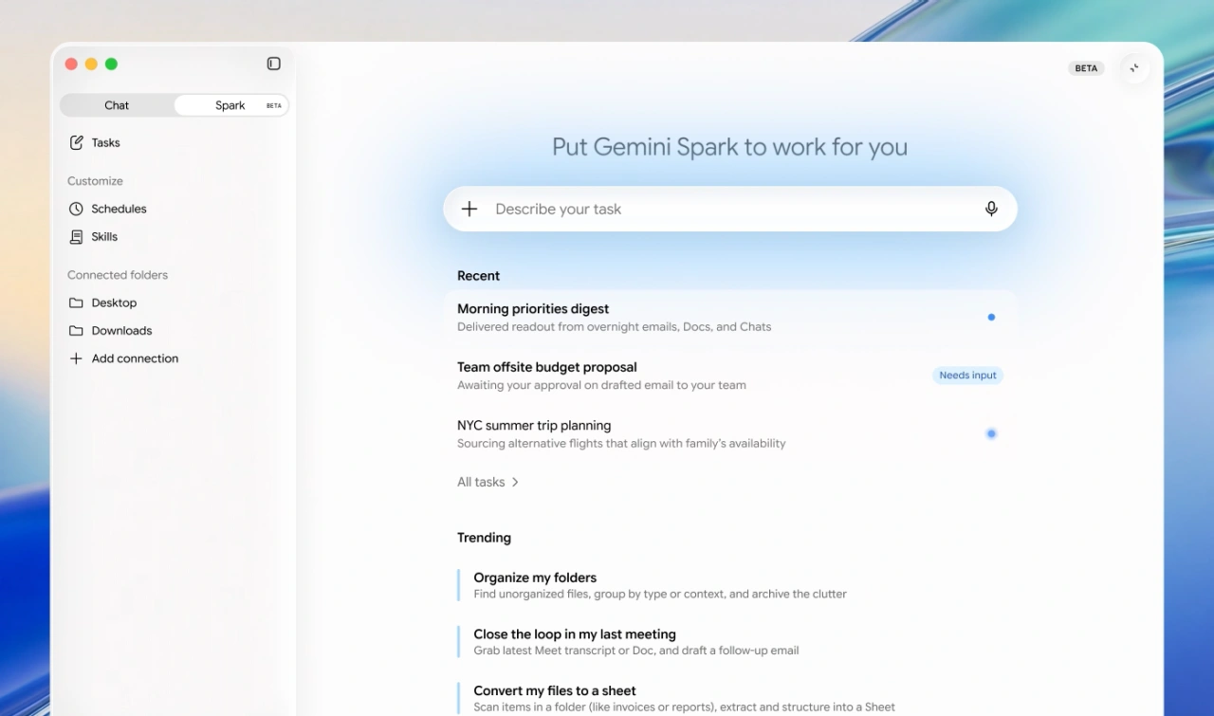Screen dimensions: 1214x716
Task: Click the Downloads folder icon
Action: [76, 331]
